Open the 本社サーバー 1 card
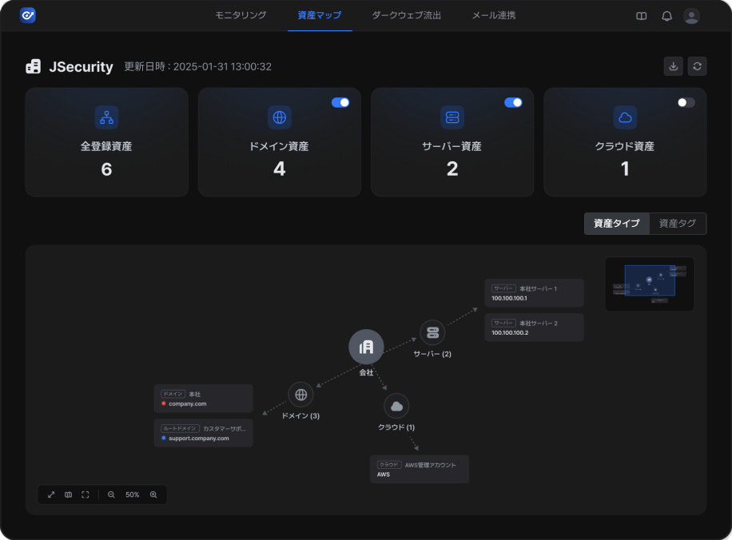 pos(534,293)
